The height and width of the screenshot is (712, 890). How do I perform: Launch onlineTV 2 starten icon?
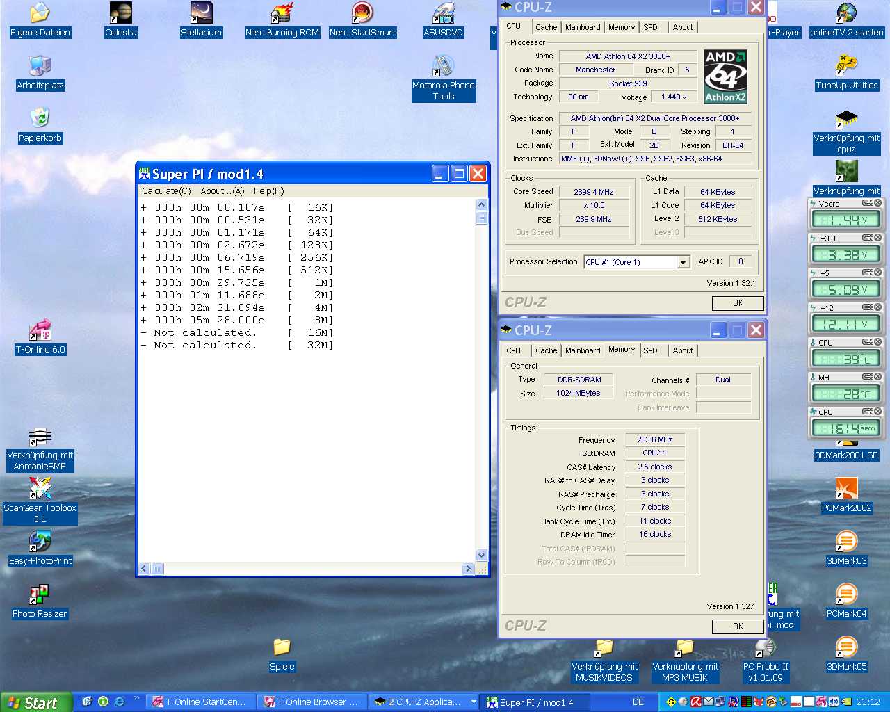(846, 19)
